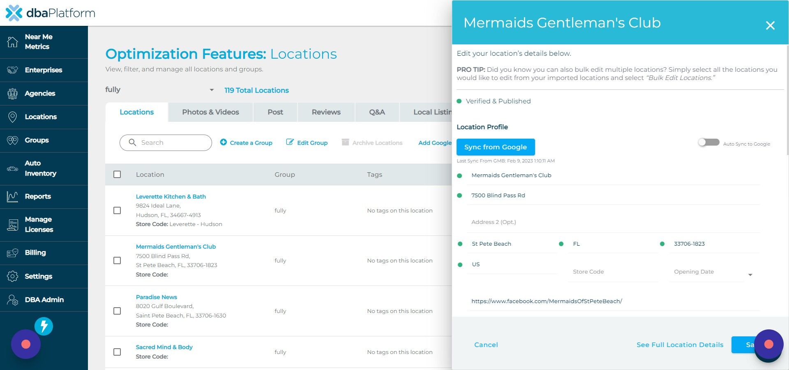Click Archive Locations button

pos(372,142)
